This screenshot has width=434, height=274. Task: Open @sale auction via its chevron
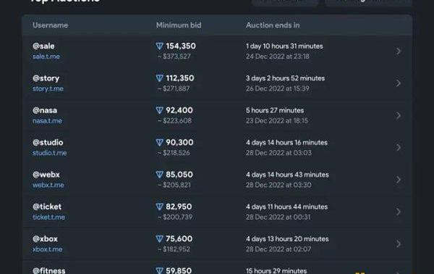(399, 51)
